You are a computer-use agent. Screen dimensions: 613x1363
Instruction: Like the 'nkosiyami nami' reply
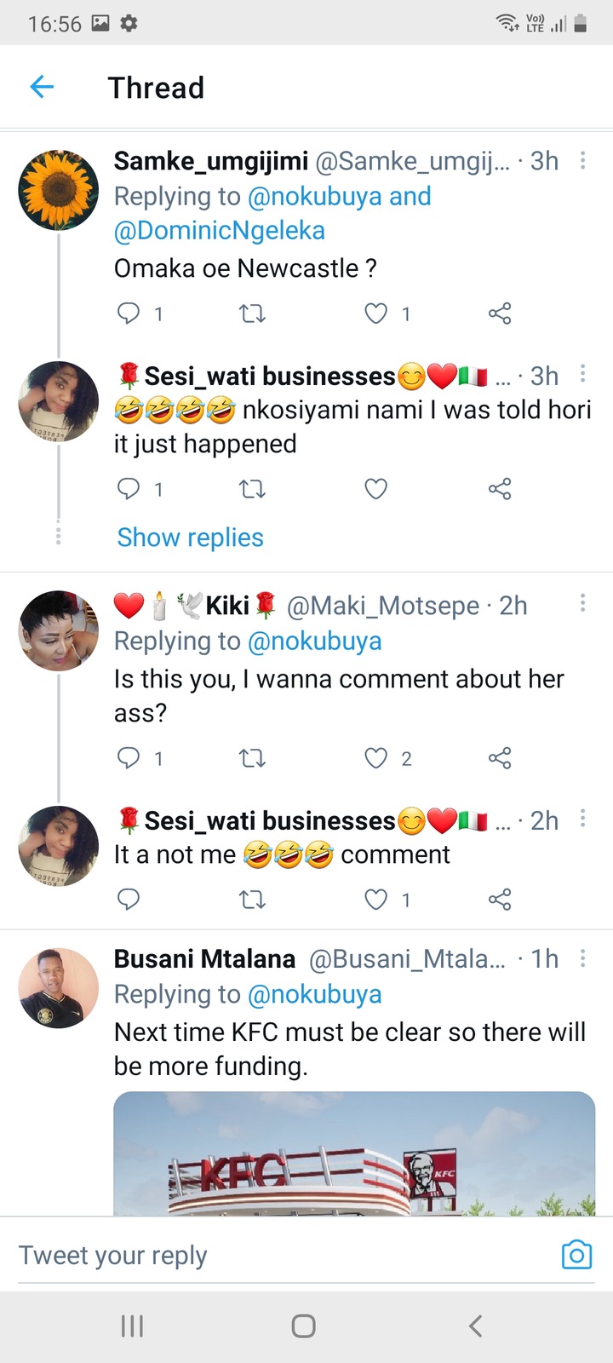click(x=376, y=489)
